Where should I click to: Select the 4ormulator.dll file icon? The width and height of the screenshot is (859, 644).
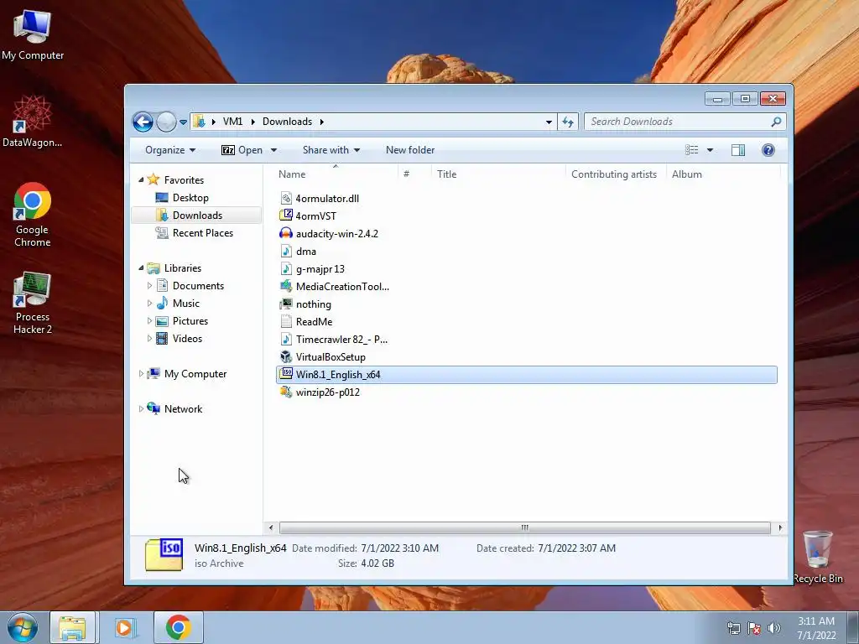click(x=286, y=198)
